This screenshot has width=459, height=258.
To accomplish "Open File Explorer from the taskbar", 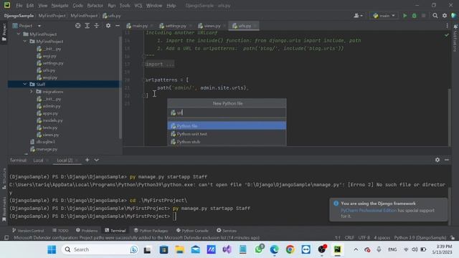I will 179,249.
